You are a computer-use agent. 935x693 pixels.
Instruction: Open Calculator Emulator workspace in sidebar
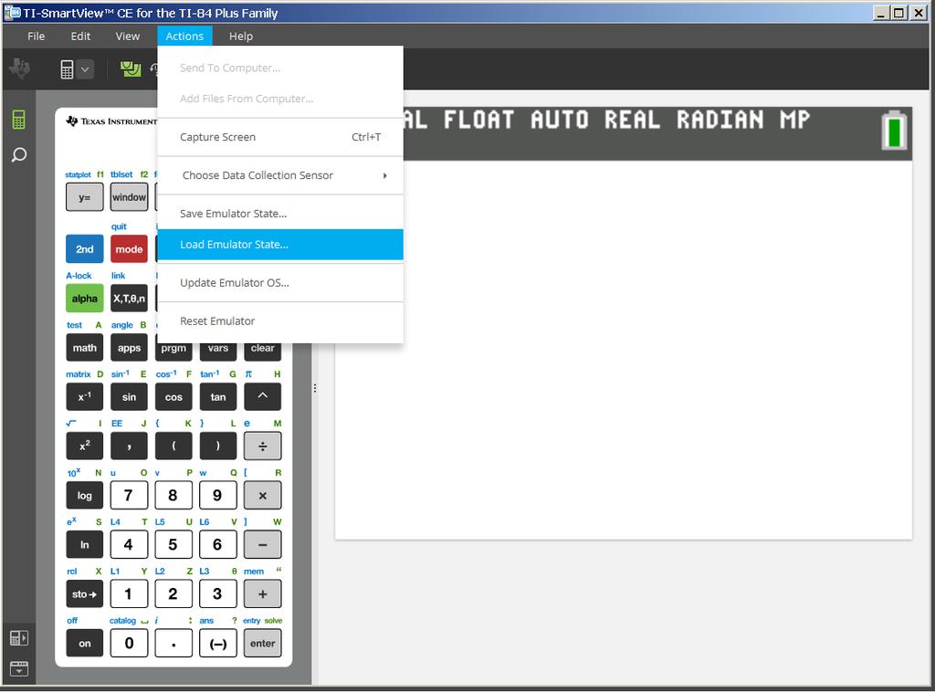19,120
